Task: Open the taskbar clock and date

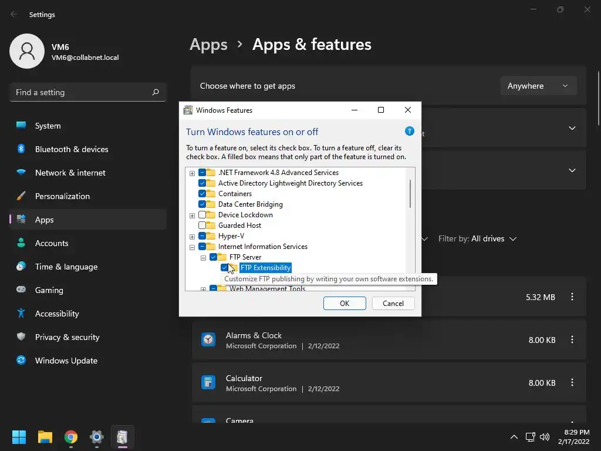Action: (574, 437)
